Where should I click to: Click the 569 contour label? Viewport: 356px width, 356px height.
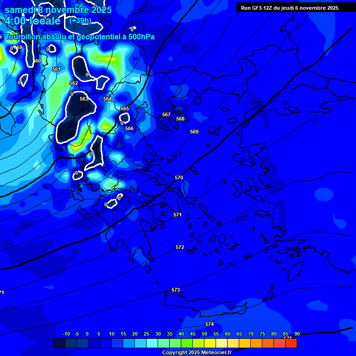[x=194, y=132]
